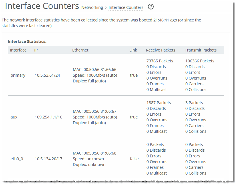Select the aux interface row

point(15,117)
